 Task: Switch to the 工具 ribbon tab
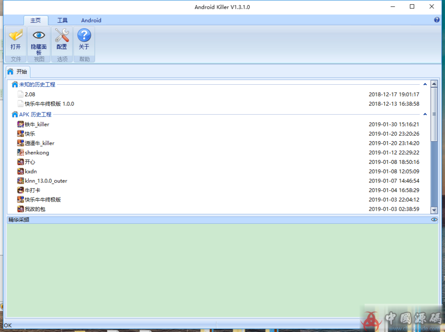tap(63, 20)
